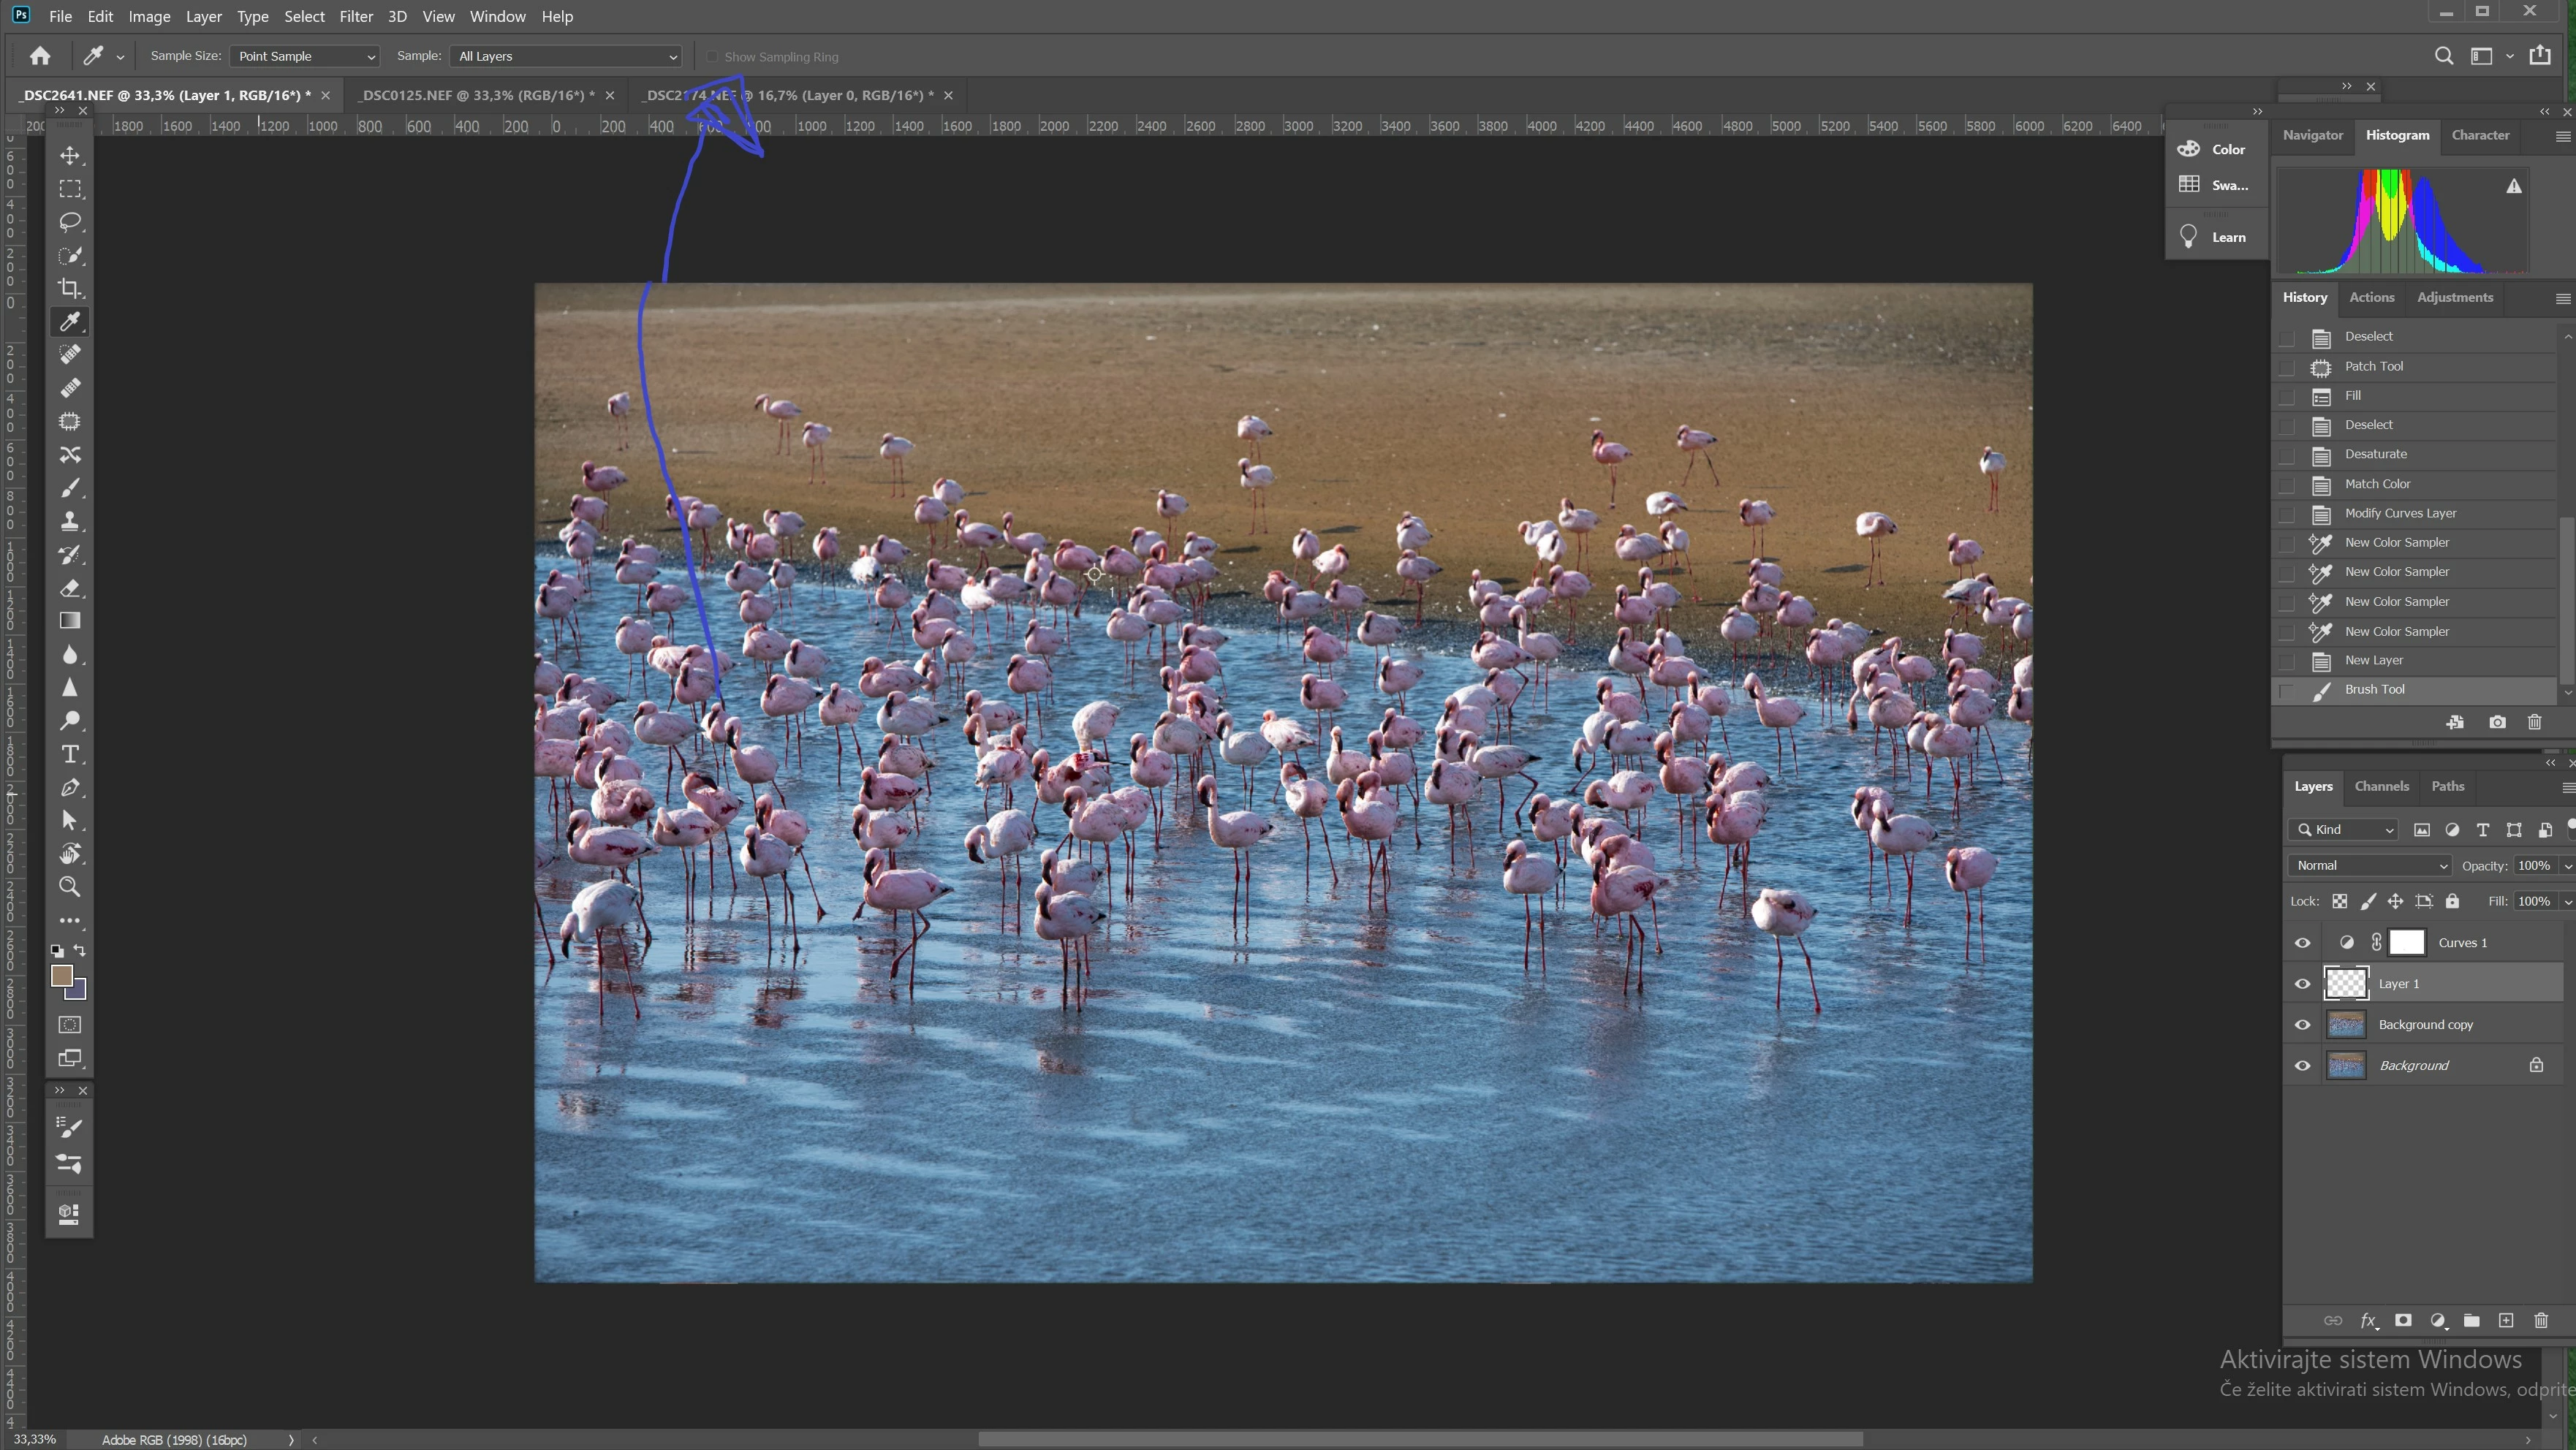
Task: Select the Horizontal Type tool
Action: (70, 754)
